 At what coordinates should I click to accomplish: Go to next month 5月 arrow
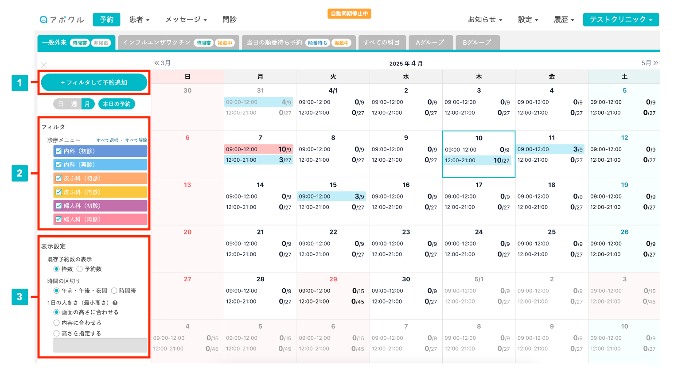click(x=655, y=63)
